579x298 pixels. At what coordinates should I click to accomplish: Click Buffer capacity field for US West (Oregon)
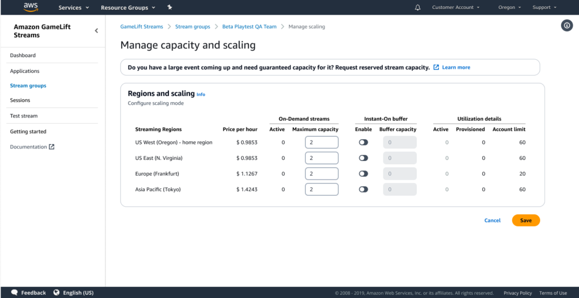[x=400, y=142]
